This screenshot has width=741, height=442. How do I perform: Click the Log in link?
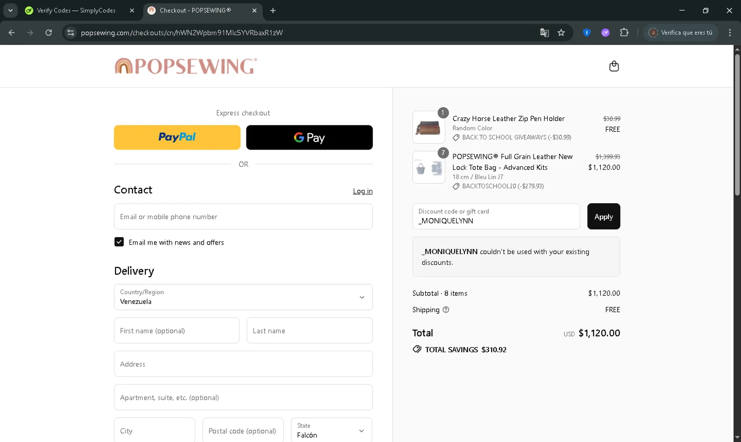tap(363, 191)
